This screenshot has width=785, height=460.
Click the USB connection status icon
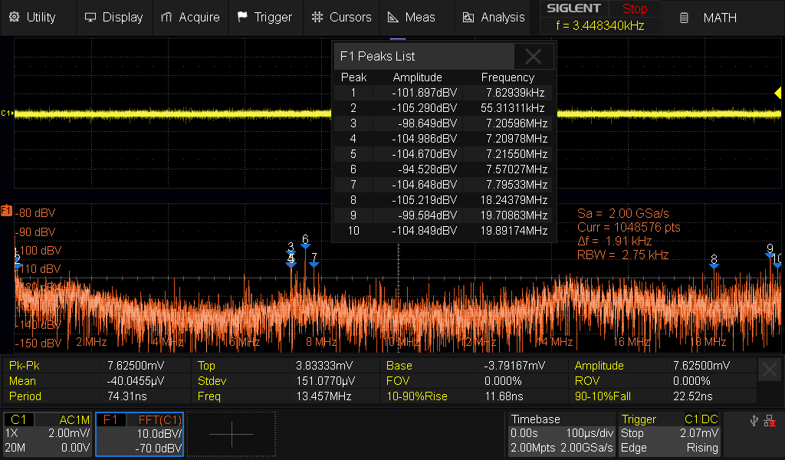[x=754, y=420]
